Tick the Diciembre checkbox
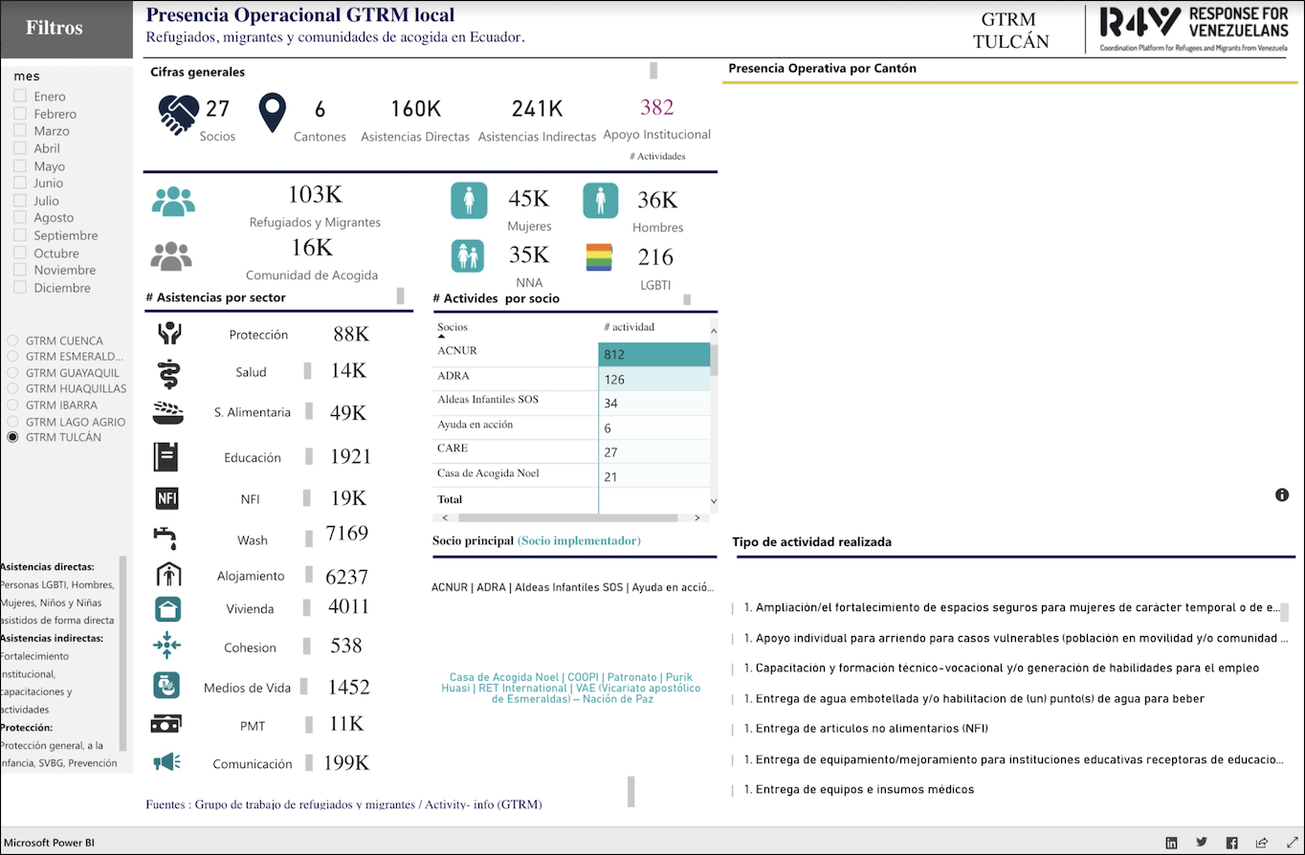Screen dimensions: 1305x855 [20, 288]
